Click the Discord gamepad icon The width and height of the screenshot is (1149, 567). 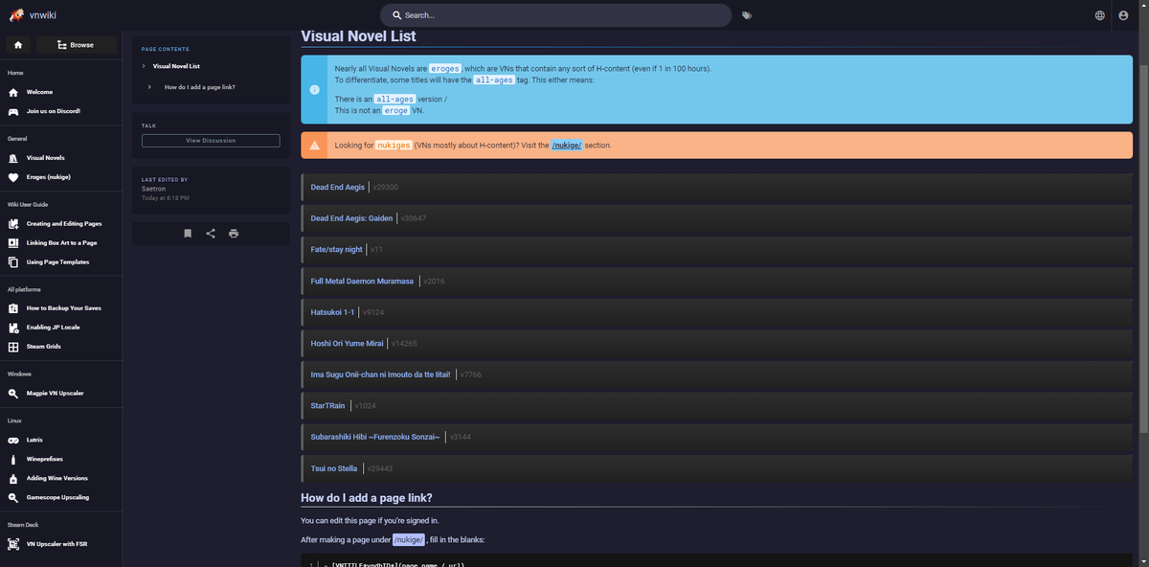tap(13, 111)
